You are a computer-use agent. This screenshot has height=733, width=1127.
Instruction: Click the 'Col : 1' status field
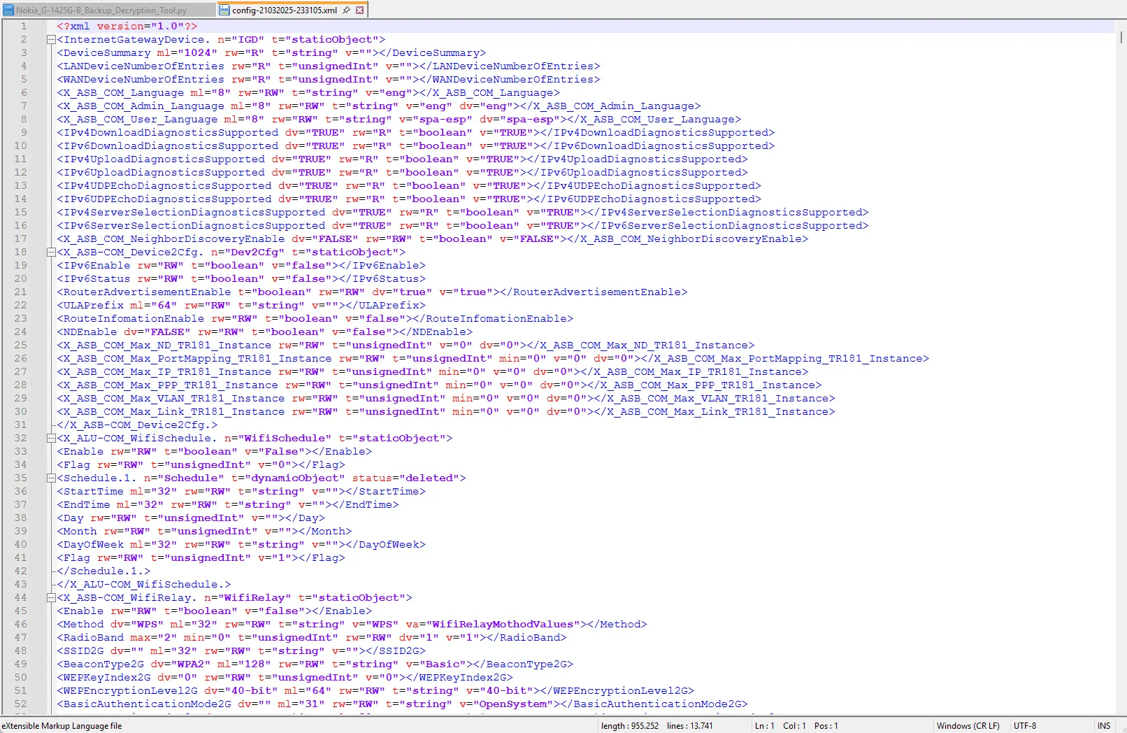coord(794,726)
